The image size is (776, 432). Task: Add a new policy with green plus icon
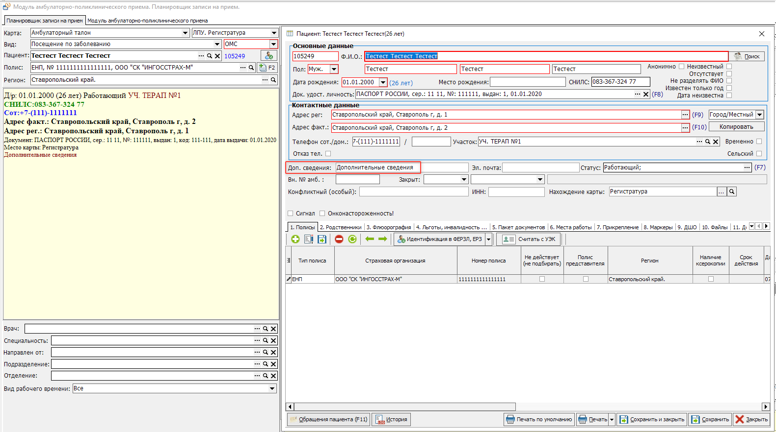click(x=295, y=239)
